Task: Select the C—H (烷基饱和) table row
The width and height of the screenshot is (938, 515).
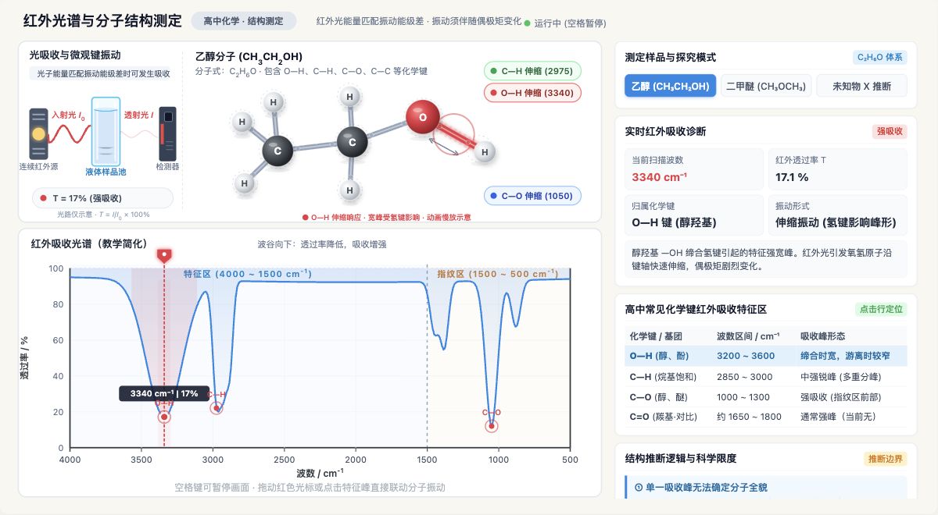Action: [765, 376]
